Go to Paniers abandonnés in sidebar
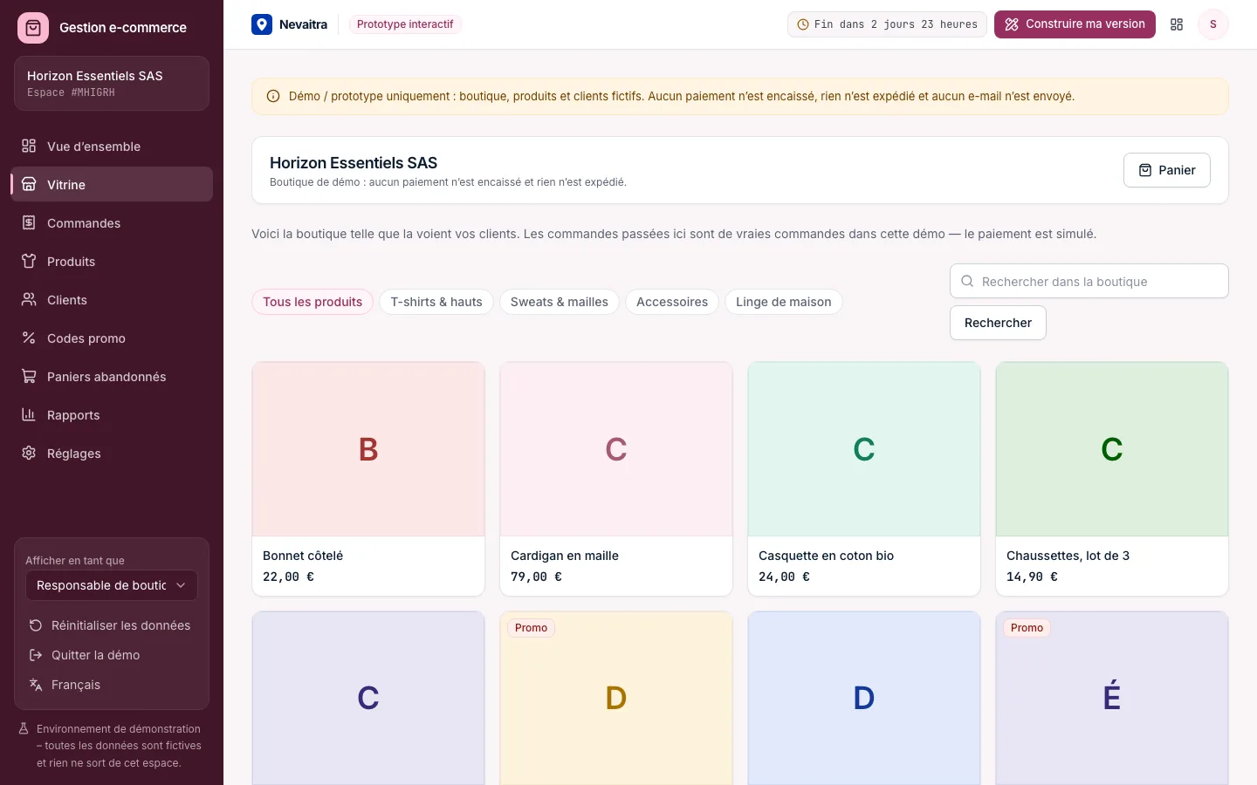 pos(112,376)
